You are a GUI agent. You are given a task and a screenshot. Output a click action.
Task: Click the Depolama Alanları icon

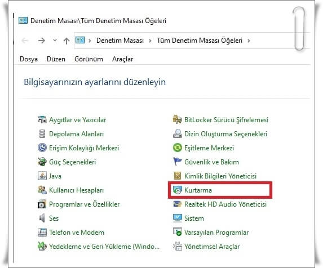point(42,134)
